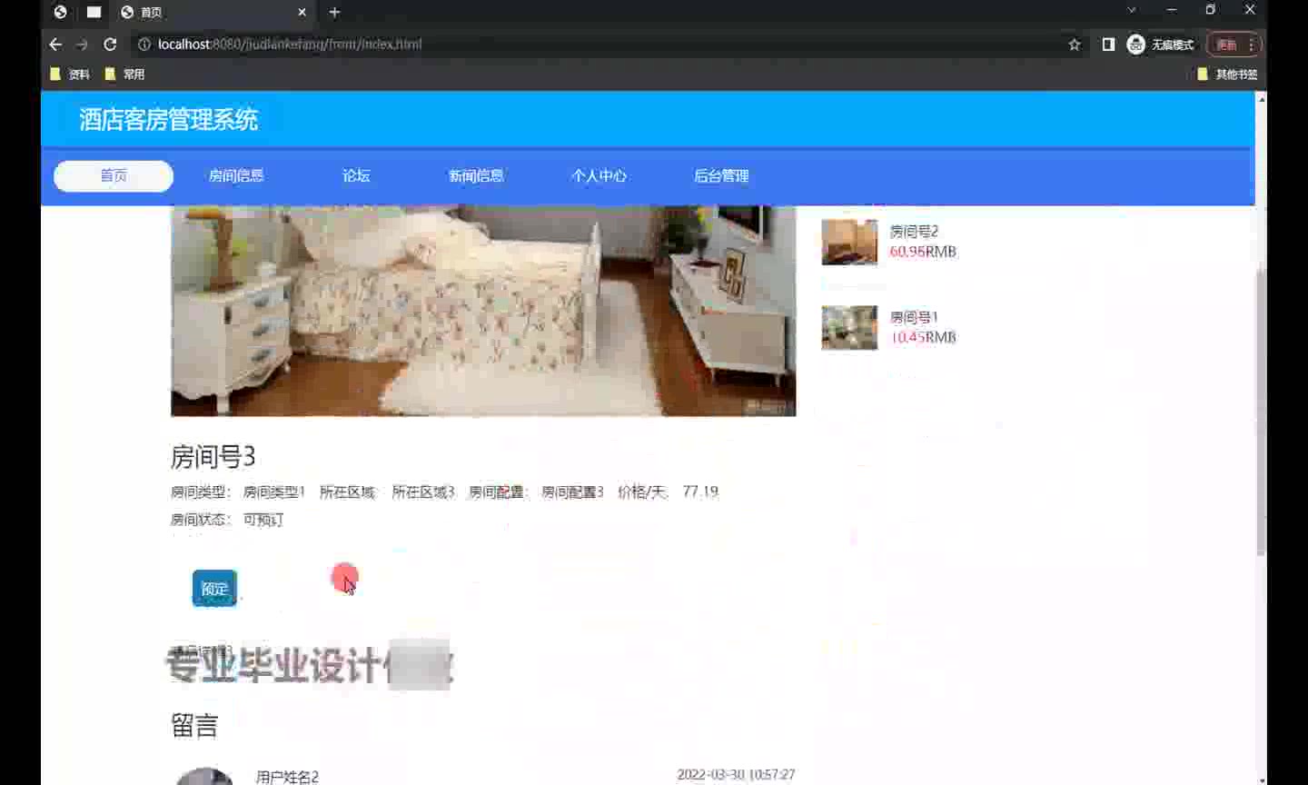Open the 资料 bookmarks folder

(70, 75)
